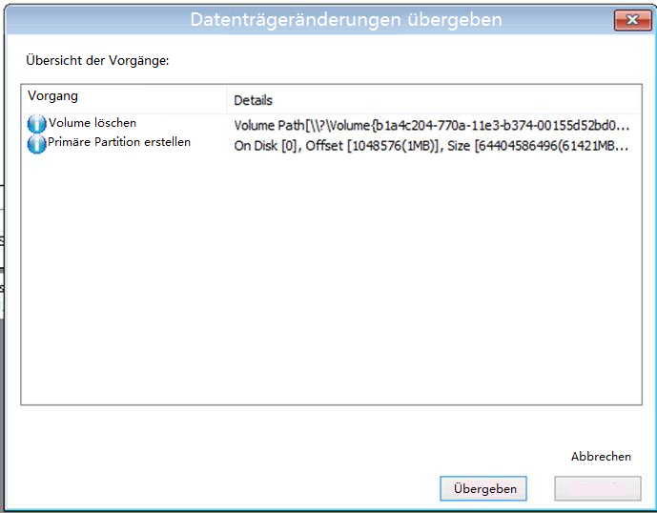
Task: Select the Volume löschen operation row
Action: (x=331, y=124)
